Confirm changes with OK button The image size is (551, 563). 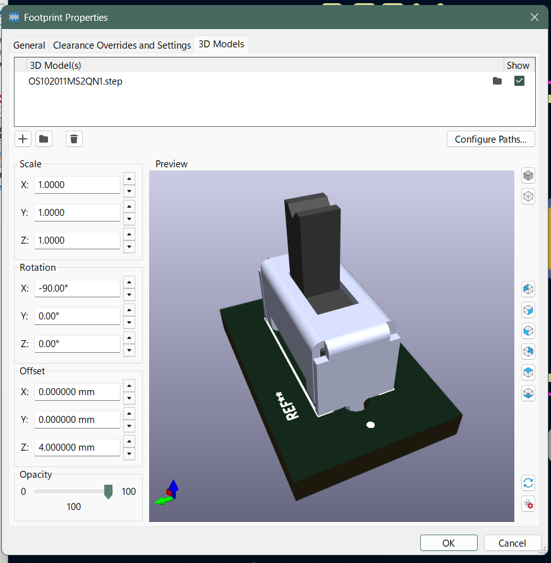pos(448,543)
